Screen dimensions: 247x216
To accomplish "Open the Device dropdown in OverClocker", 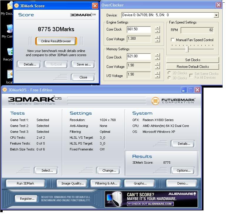I will tap(216, 15).
